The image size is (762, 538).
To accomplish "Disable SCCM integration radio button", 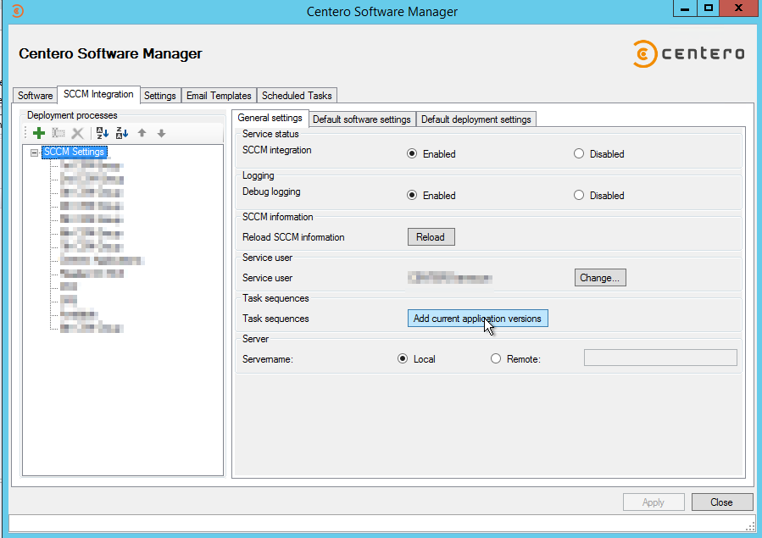I will 579,154.
